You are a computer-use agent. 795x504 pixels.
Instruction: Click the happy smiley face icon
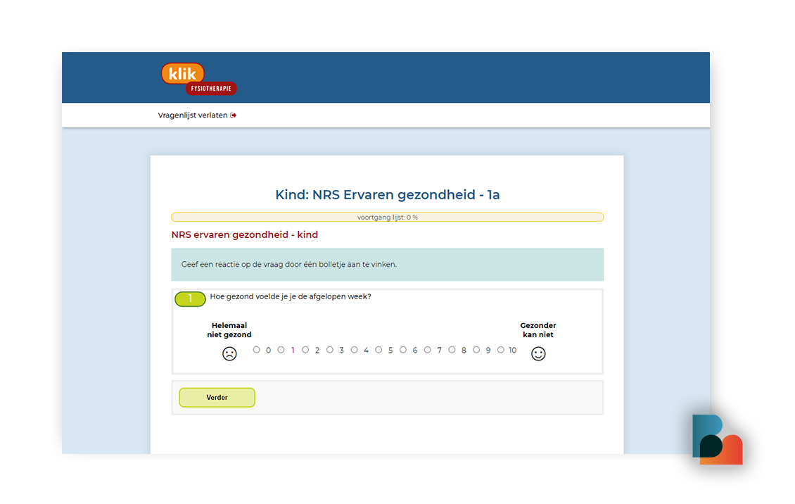[x=538, y=353]
